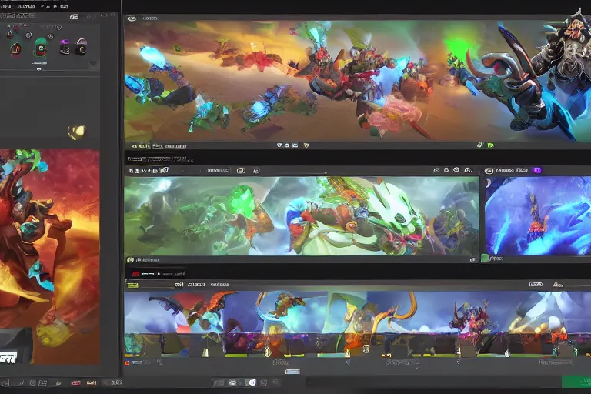This screenshot has height=394, width=591.
Task: Click the white oval icon in bottom center toolbar
Action: point(232,382)
